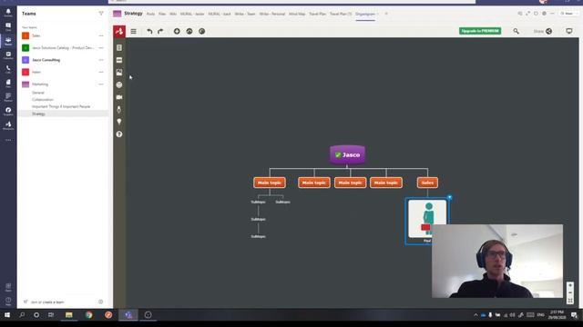Open File Explorer from the taskbar
Viewport: 583px width, 327px height.
[x=69, y=315]
